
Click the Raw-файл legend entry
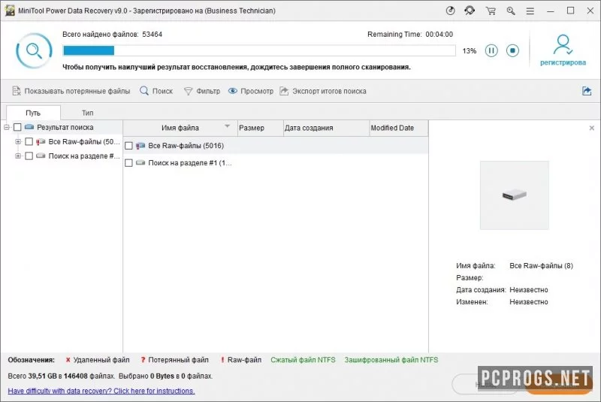coord(241,360)
